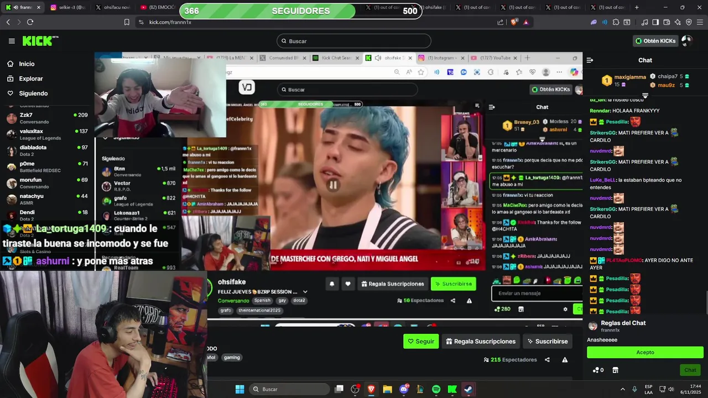Viewport: 708px width, 398px height.
Task: Open the Windows Start menu
Action: (x=240, y=389)
